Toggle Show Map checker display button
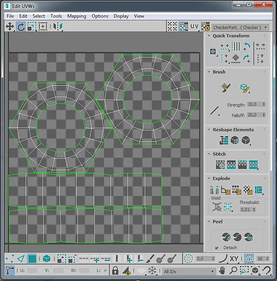Image resolution: width=277 pixels, height=281 pixels. pos(183,27)
